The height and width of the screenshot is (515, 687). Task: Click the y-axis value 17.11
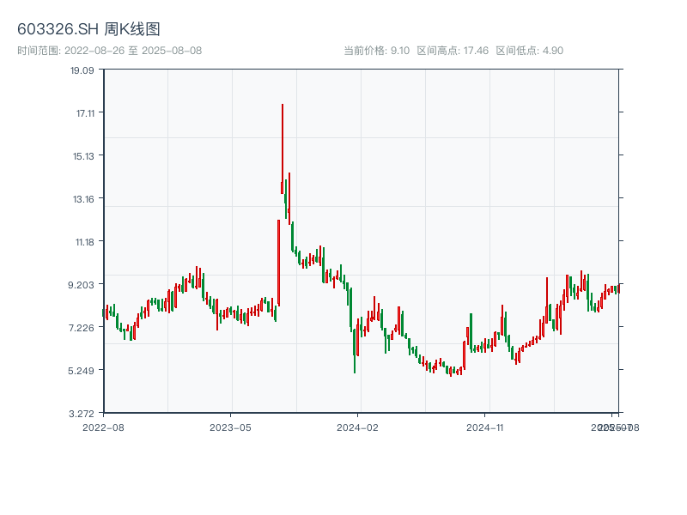[85, 113]
